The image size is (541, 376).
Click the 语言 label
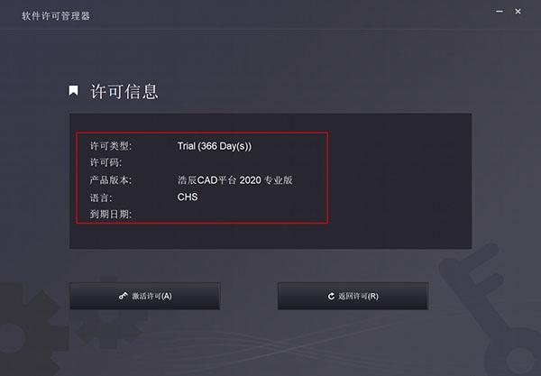click(101, 197)
